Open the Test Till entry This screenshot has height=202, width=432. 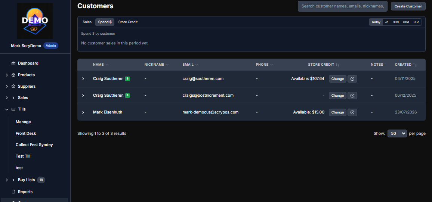click(23, 156)
